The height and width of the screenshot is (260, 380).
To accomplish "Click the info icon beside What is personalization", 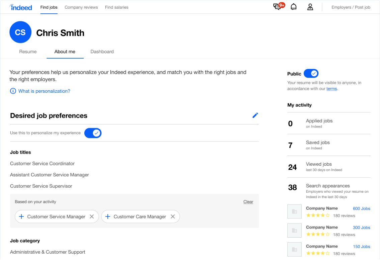I will click(13, 91).
